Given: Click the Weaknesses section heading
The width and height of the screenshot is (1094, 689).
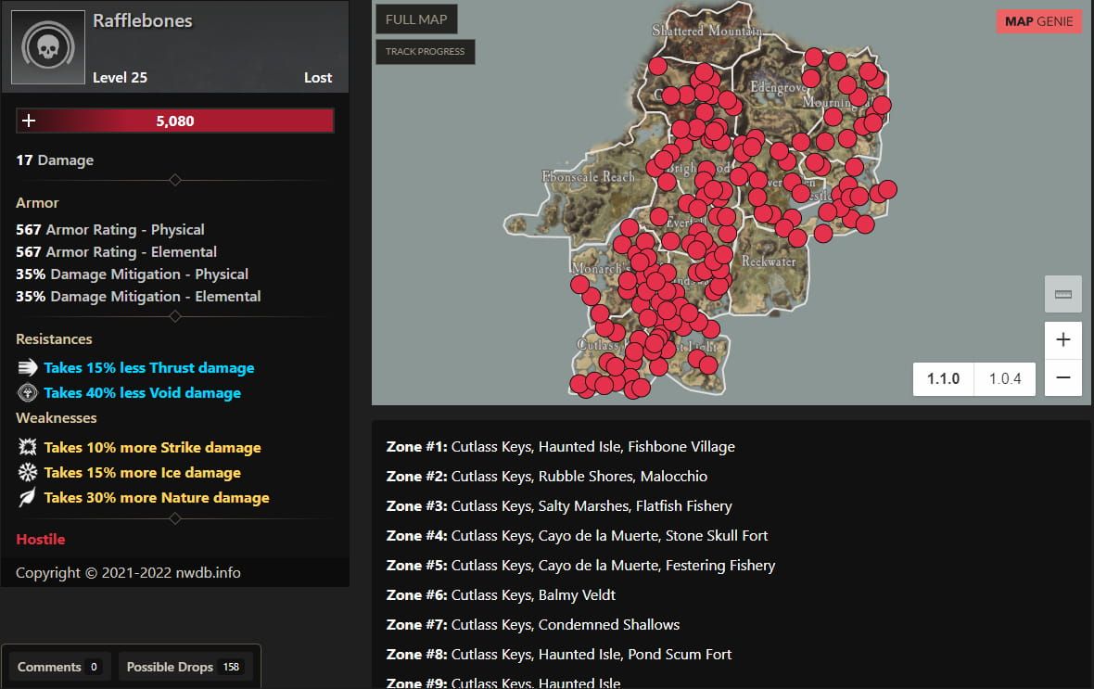Looking at the screenshot, I should 56,417.
